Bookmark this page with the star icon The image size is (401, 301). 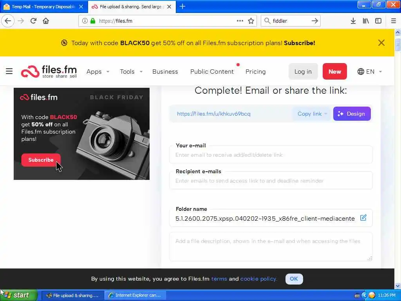(251, 21)
